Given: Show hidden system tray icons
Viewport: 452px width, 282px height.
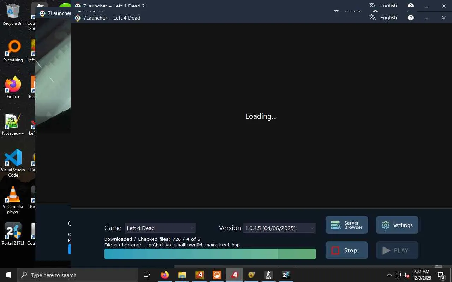Looking at the screenshot, I should point(389,275).
